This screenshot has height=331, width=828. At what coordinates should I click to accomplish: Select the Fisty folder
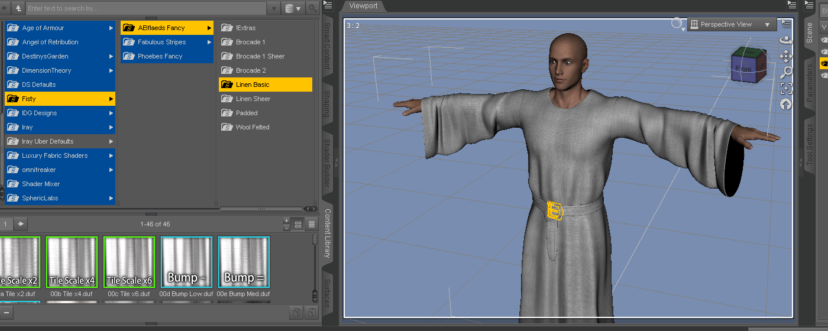60,99
